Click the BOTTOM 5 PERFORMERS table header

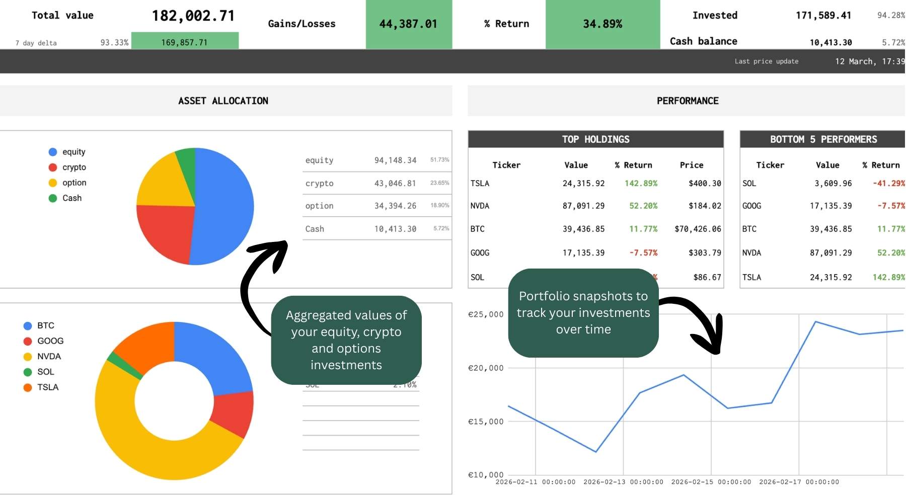tap(823, 139)
